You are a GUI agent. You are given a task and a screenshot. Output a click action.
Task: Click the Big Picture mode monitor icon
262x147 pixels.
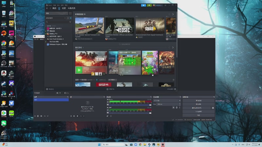pos(165,5)
